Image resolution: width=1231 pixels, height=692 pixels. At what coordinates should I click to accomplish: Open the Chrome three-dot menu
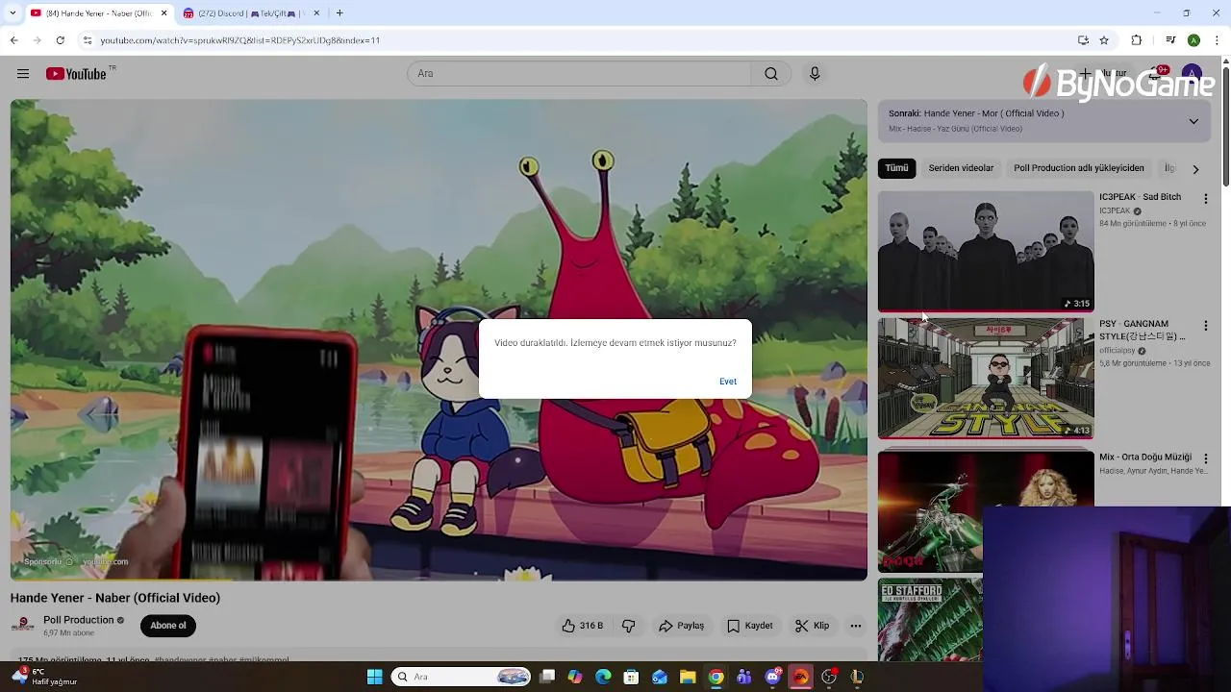pyautogui.click(x=1217, y=40)
